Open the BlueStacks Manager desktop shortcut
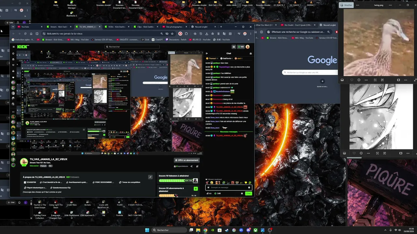Image resolution: width=417 pixels, height=234 pixels. 72,5
